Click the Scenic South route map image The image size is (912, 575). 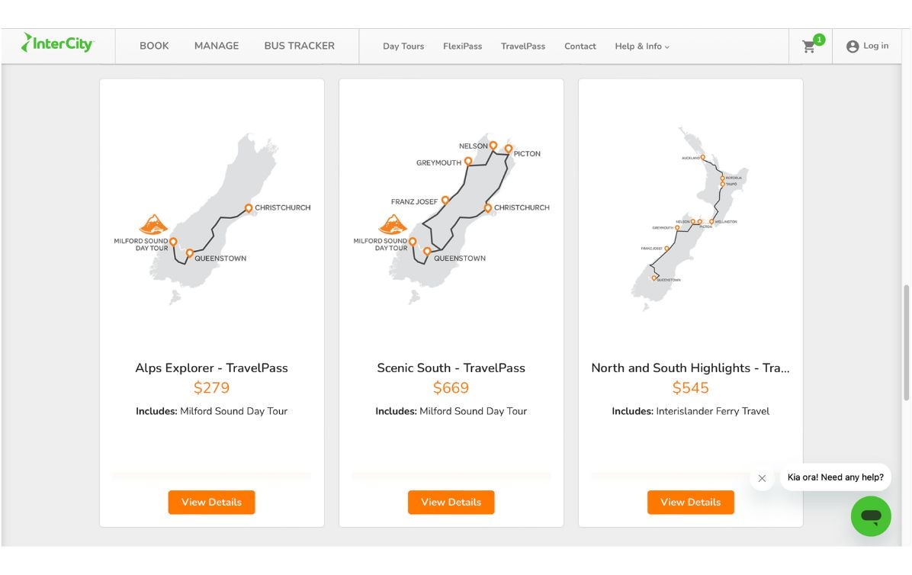(x=451, y=219)
